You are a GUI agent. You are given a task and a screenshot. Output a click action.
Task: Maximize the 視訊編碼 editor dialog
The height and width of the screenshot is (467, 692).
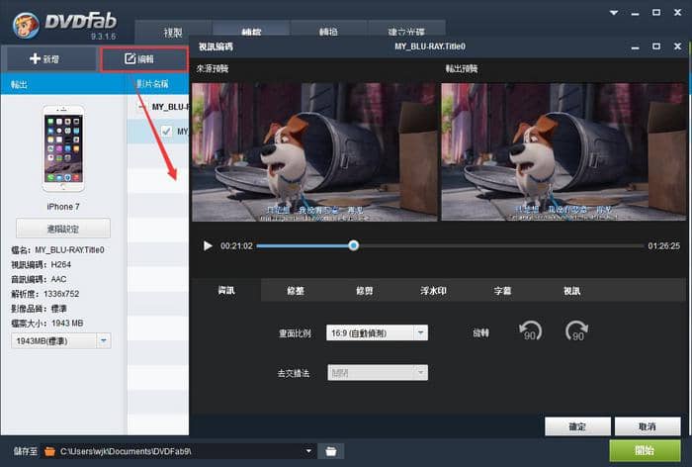coord(656,47)
